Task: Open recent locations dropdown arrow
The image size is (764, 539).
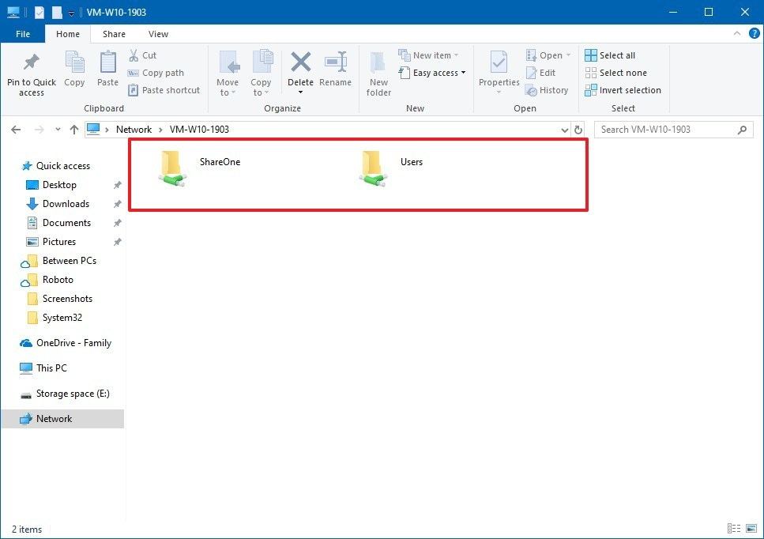Action: coord(58,129)
